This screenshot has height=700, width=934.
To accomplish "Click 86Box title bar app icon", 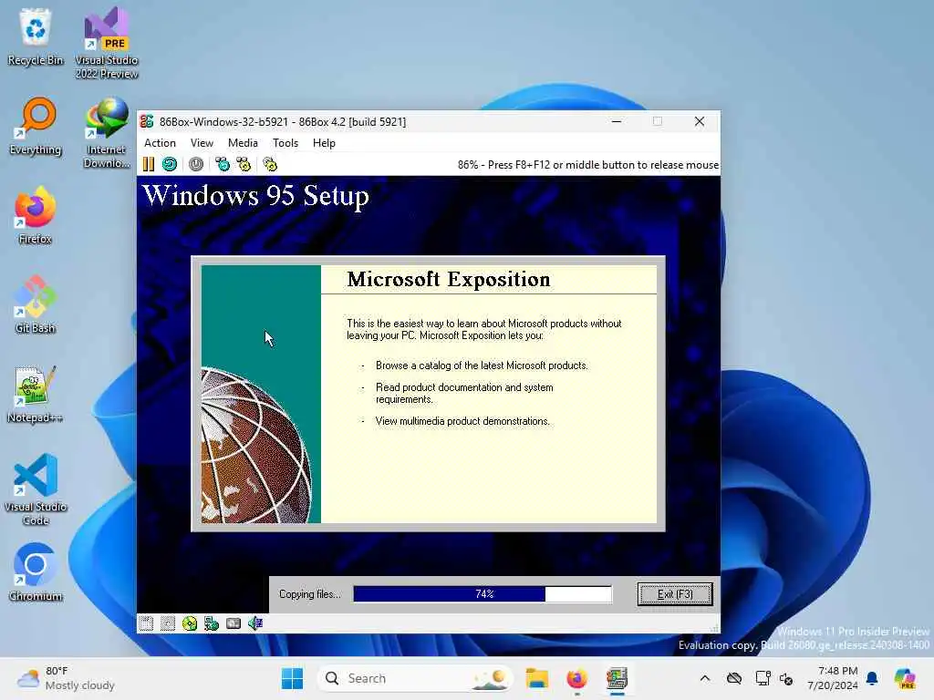I will 147,121.
